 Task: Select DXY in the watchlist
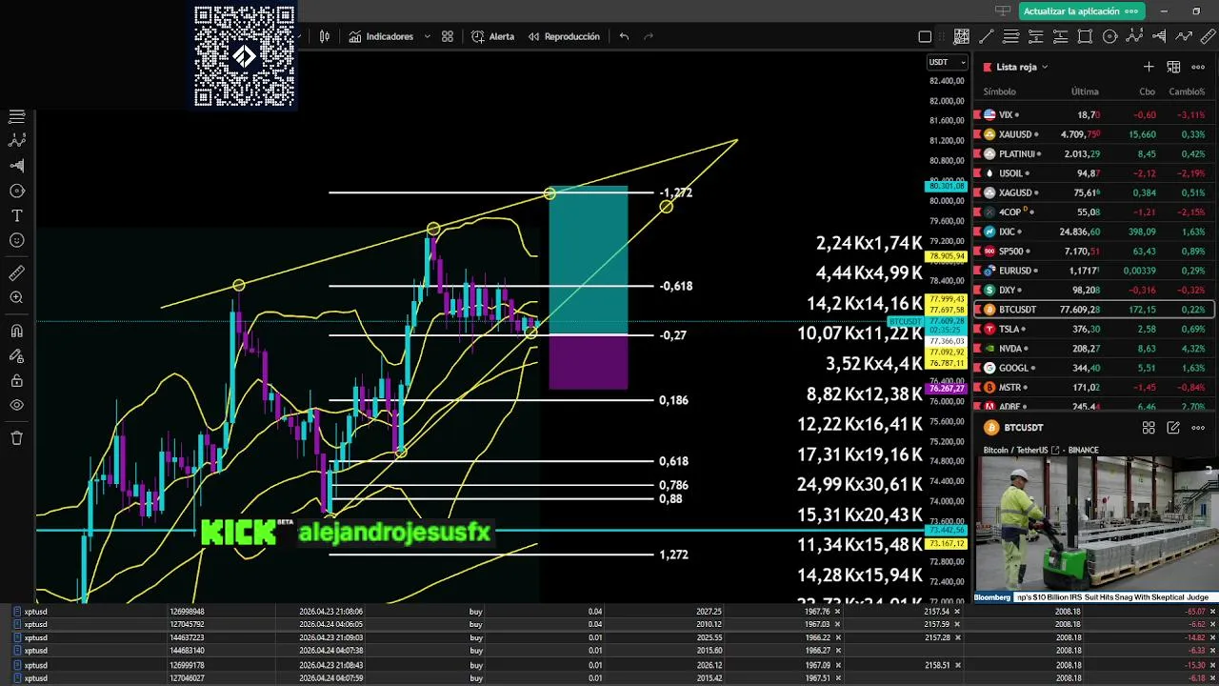[x=1093, y=290]
